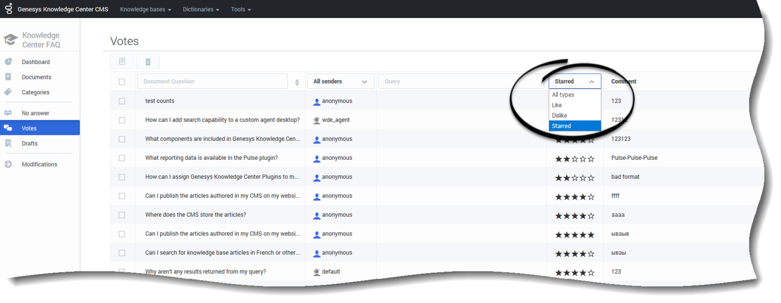The height and width of the screenshot is (303, 781).
Task: Choose Like in the vote type list
Action: pos(575,105)
